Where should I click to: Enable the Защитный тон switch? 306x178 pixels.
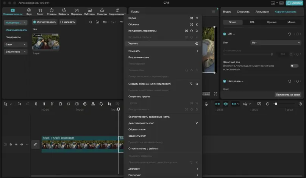294,66
